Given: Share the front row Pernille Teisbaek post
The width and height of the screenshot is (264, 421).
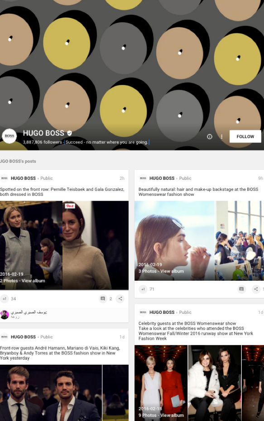Looking at the screenshot, I should 120,298.
